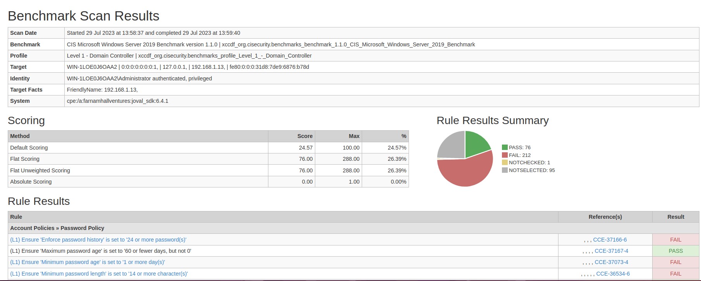The height and width of the screenshot is (281, 701).
Task: Click the gray NOTSELECTED legend swatch
Action: click(505, 170)
